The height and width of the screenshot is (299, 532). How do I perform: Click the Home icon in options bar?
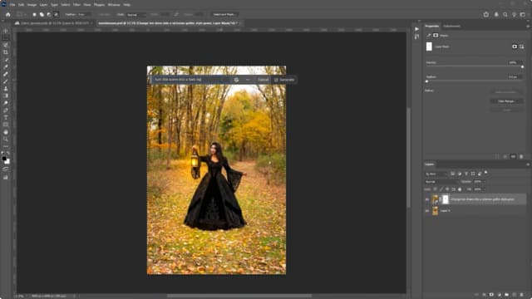click(7, 15)
